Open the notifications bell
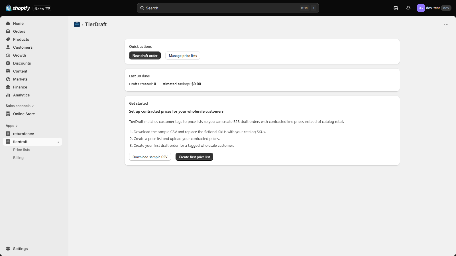The image size is (456, 256). (408, 8)
